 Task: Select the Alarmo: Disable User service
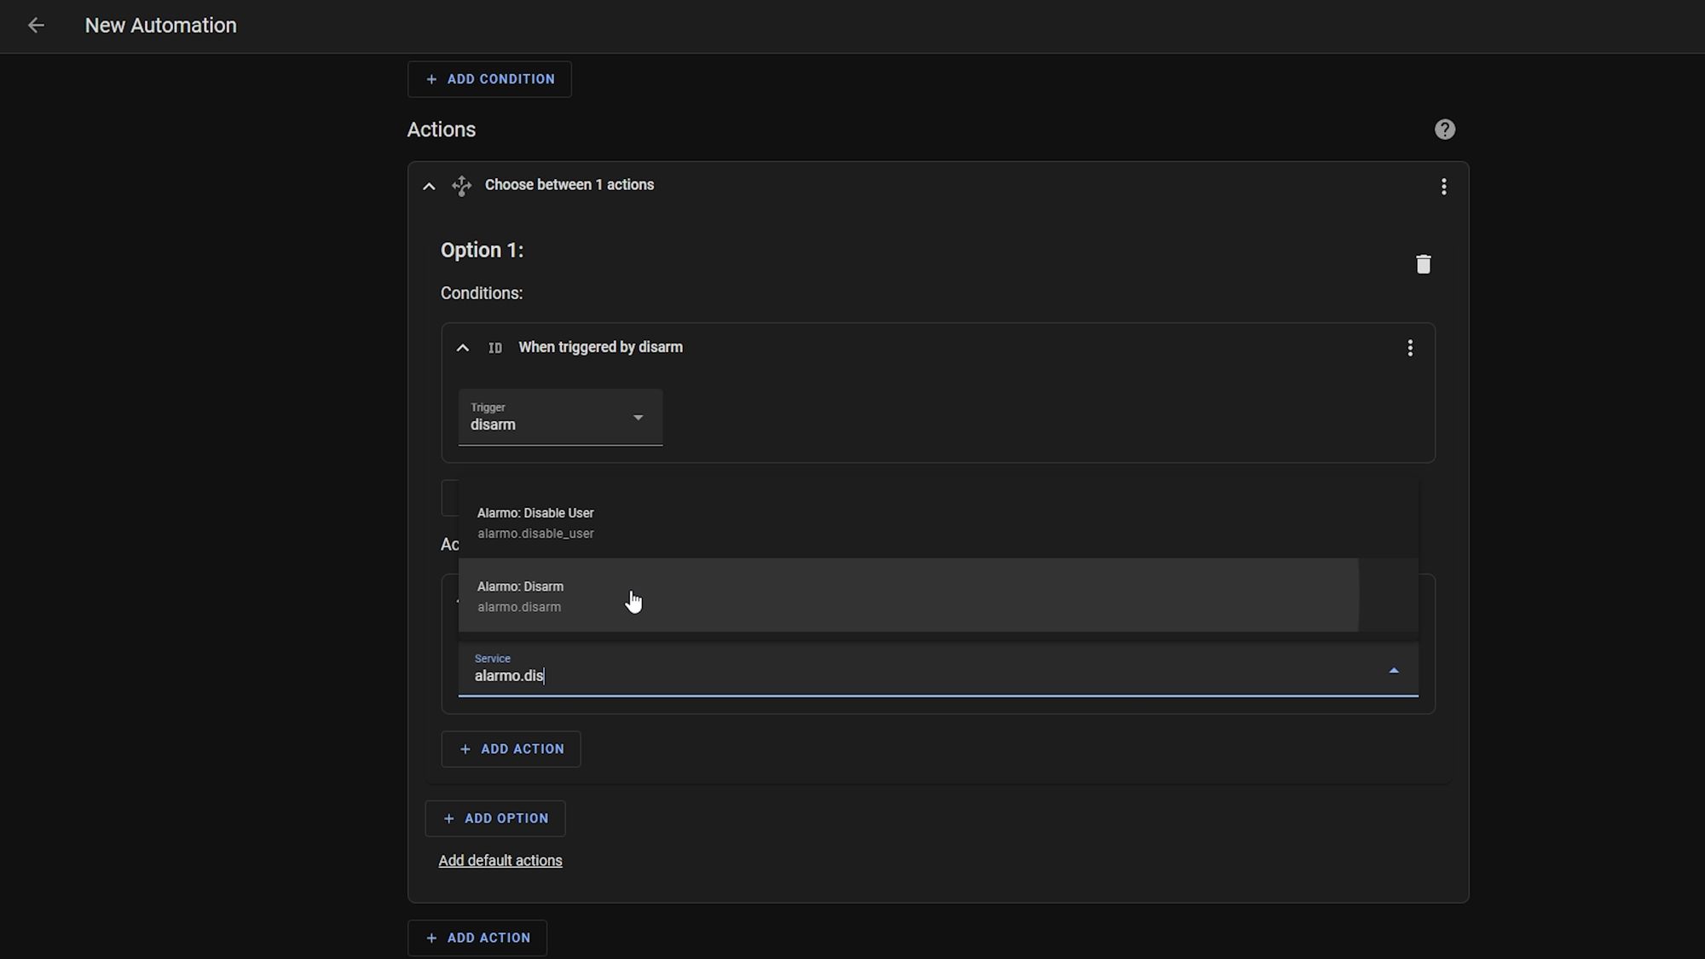[938, 523]
